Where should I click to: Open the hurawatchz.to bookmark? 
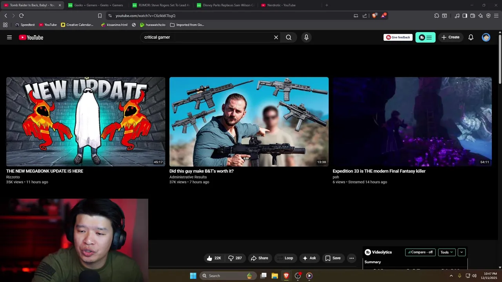153,25
